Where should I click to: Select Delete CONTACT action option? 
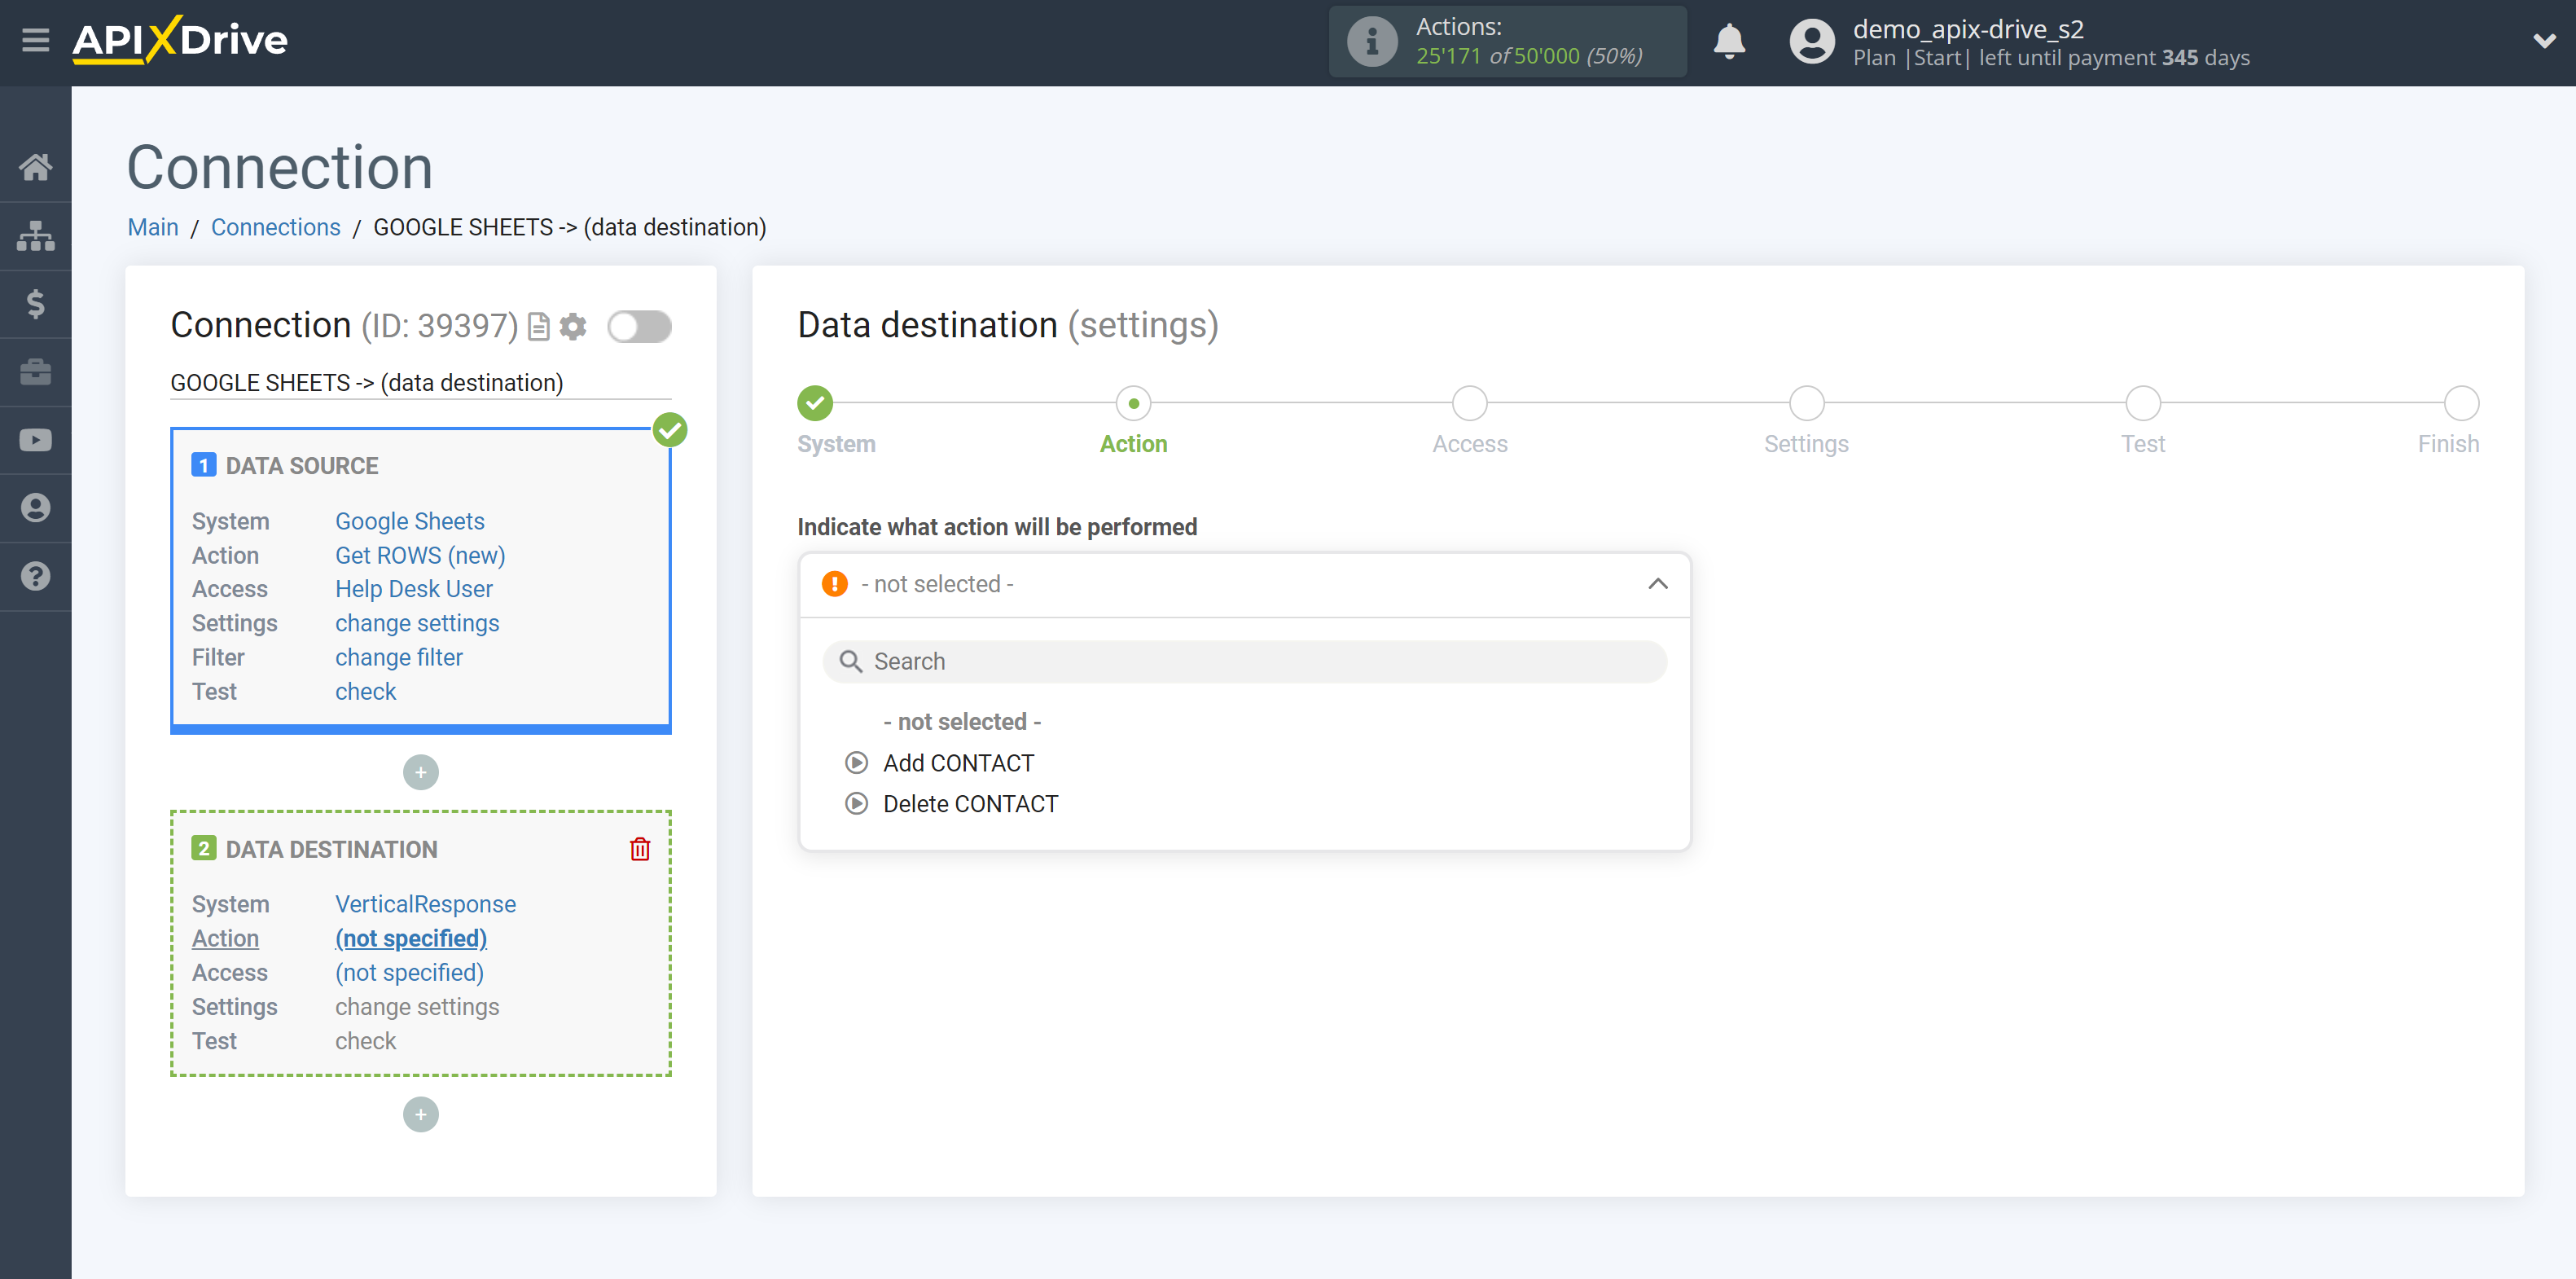(969, 804)
